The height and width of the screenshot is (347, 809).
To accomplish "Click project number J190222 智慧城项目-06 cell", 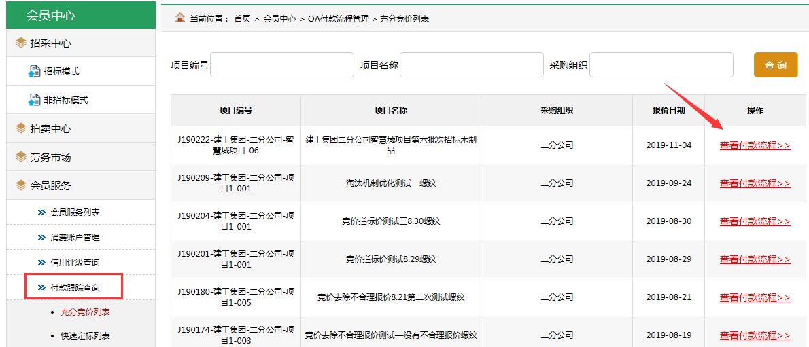I will (236, 145).
